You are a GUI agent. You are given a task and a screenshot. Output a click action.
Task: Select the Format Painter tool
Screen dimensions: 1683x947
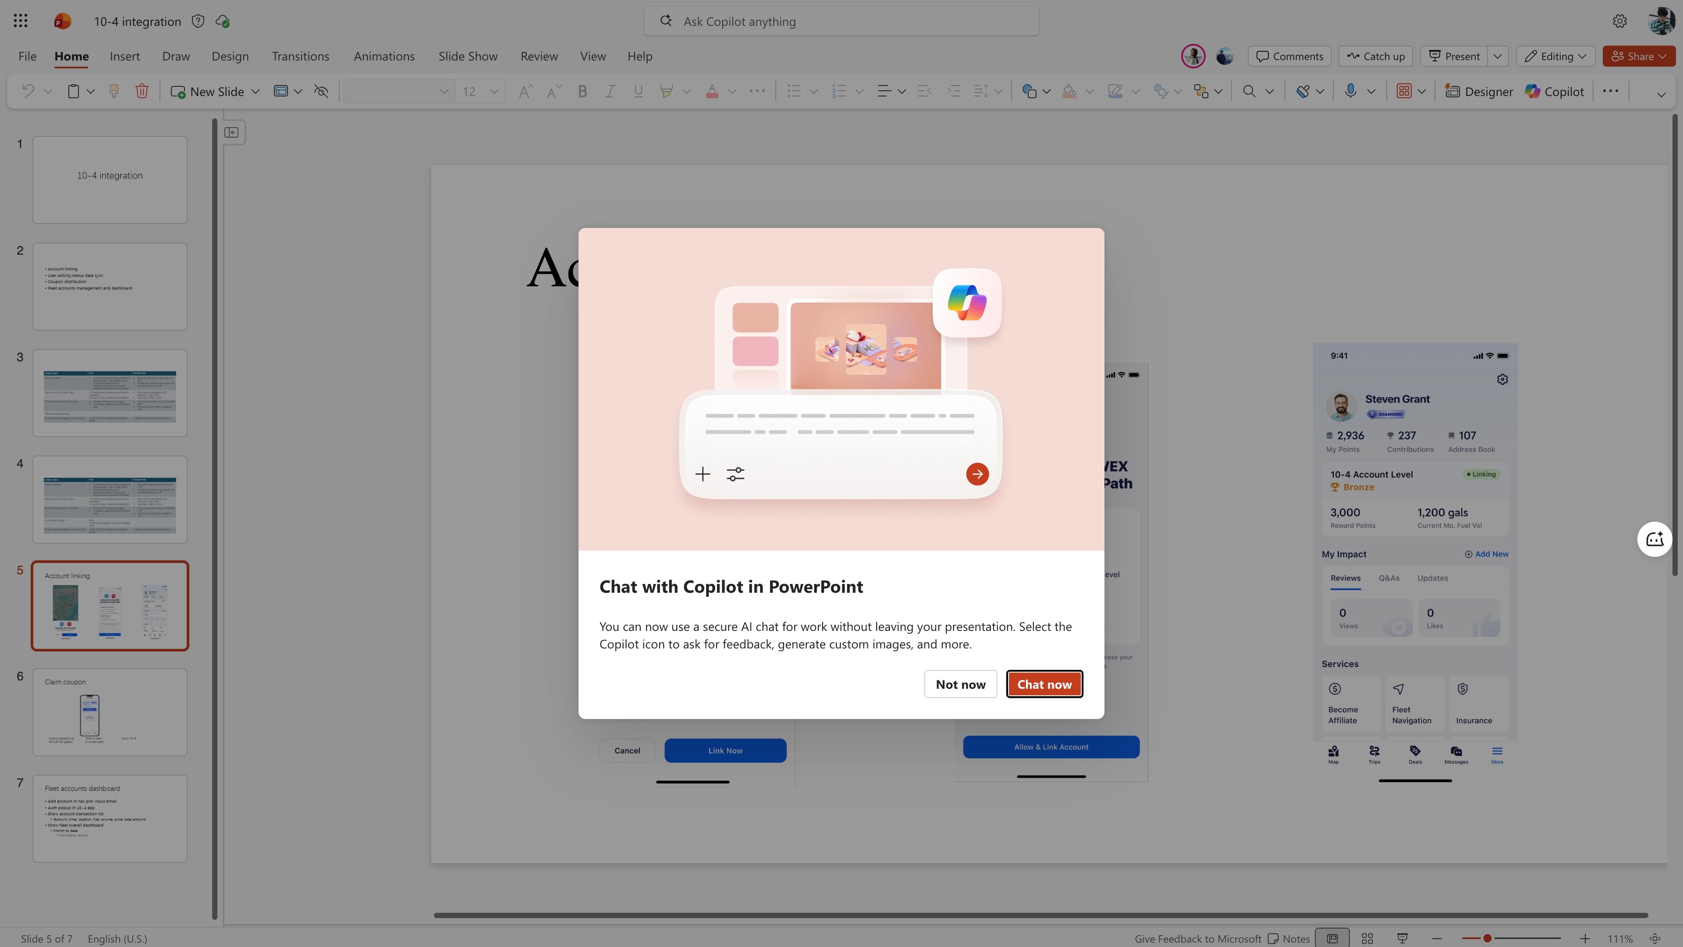pos(114,91)
